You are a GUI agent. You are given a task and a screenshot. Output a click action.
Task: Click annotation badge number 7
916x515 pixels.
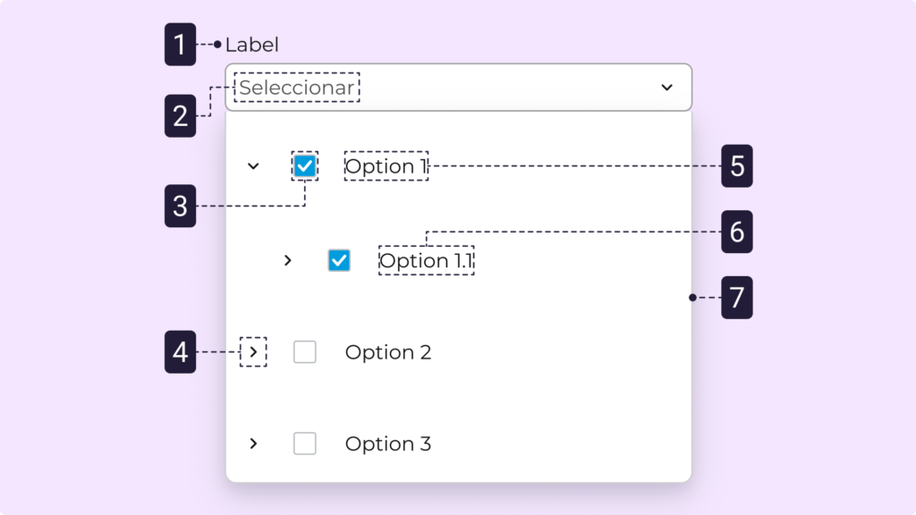click(737, 298)
